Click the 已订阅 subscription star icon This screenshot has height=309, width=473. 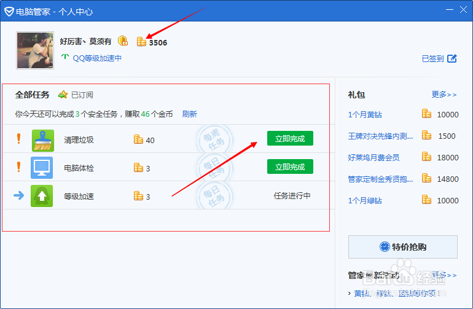[x=63, y=95]
